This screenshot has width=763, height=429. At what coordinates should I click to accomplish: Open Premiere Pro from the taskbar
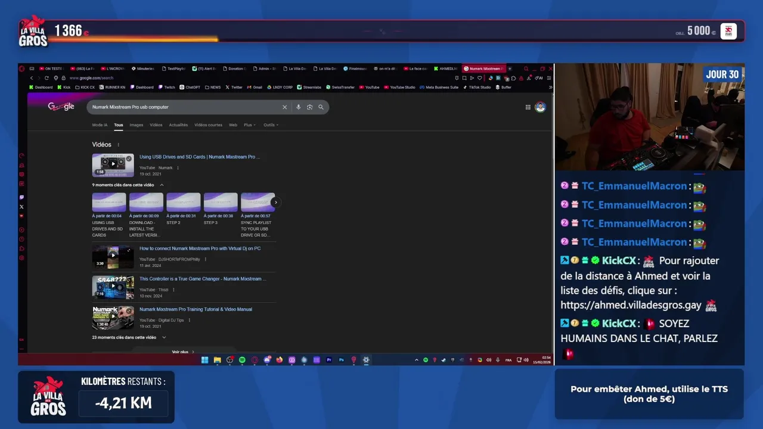328,360
